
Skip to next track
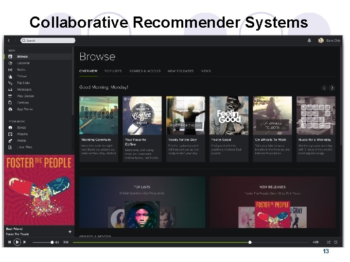[x=25, y=242]
